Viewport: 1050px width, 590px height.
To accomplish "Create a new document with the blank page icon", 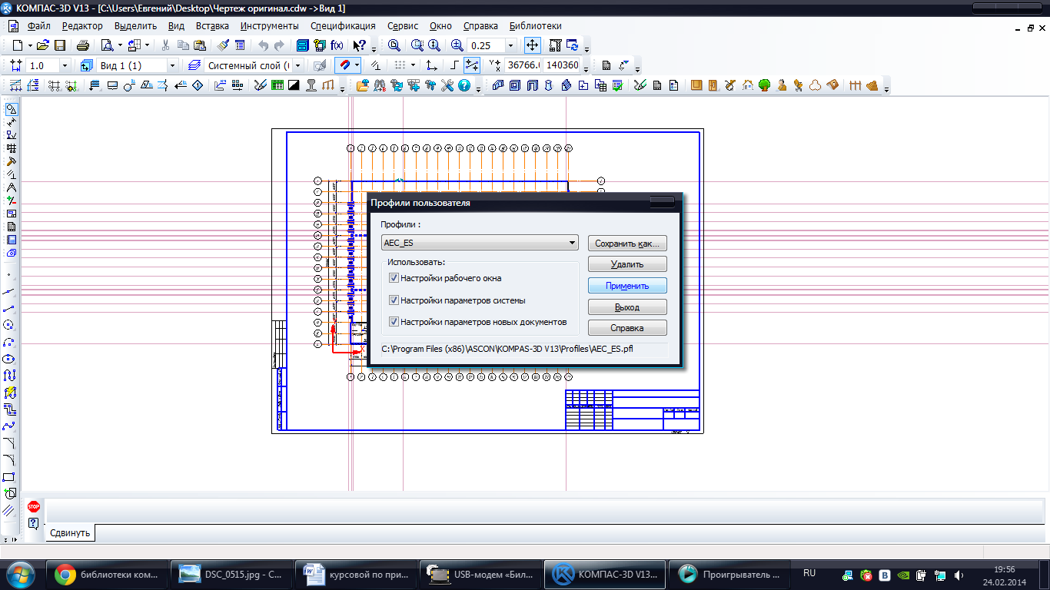I will pos(18,45).
